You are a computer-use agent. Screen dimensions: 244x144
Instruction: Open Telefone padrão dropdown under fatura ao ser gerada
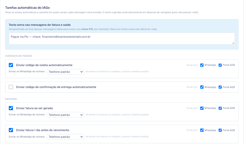tap(65, 115)
